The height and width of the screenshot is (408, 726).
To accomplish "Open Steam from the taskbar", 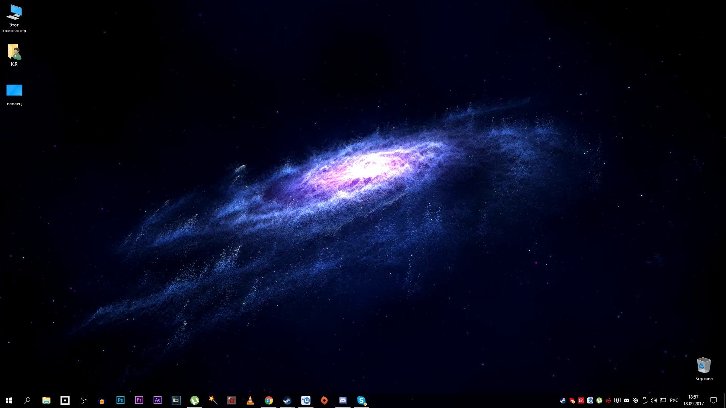I will (x=287, y=400).
